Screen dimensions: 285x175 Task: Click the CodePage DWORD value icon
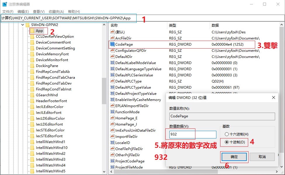click(x=112, y=44)
